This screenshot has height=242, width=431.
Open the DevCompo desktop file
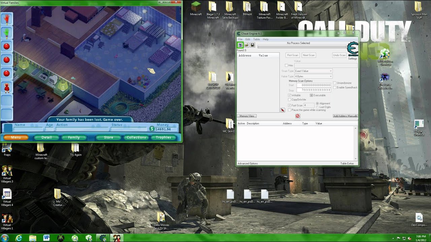tap(419, 220)
